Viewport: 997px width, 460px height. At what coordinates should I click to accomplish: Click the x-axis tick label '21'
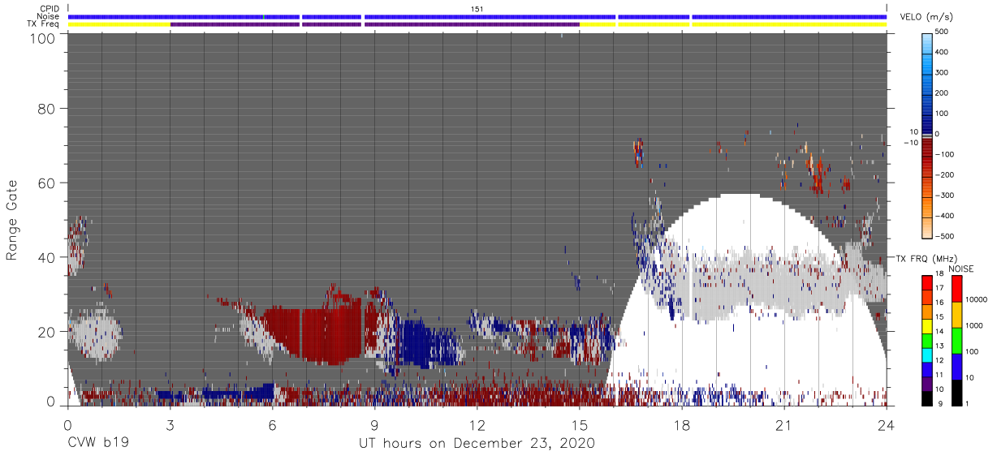[784, 425]
